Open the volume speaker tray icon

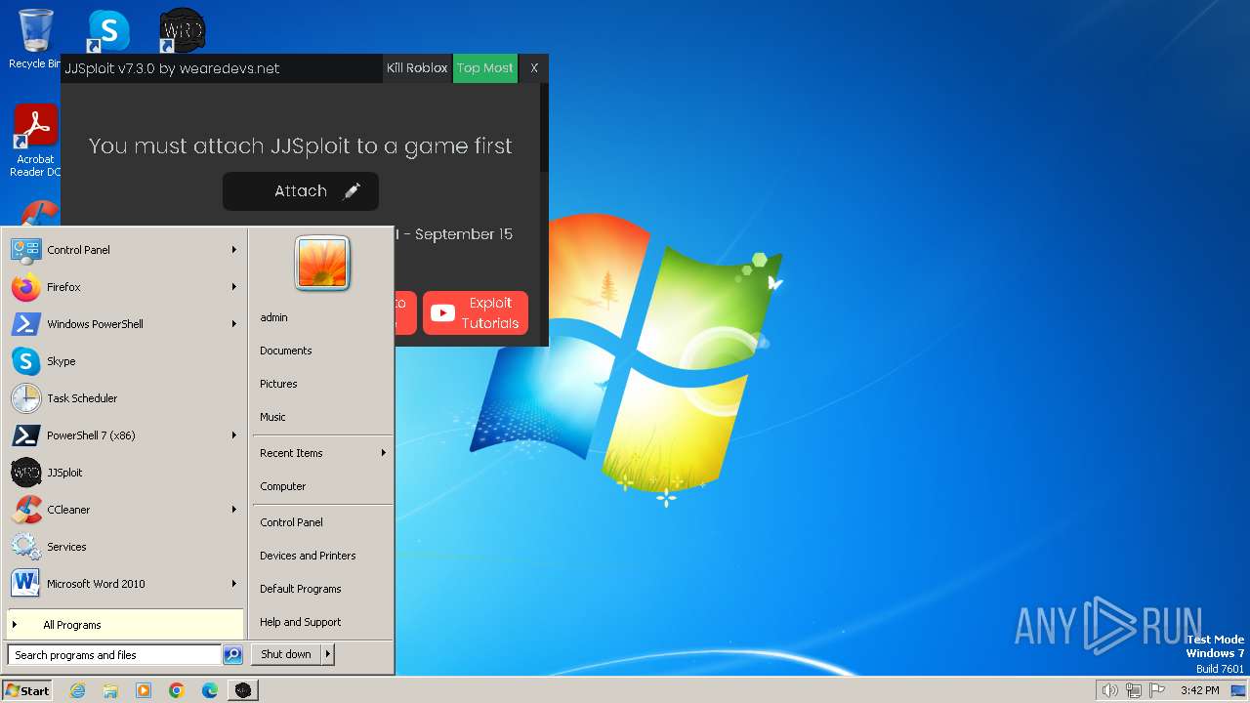(1109, 690)
